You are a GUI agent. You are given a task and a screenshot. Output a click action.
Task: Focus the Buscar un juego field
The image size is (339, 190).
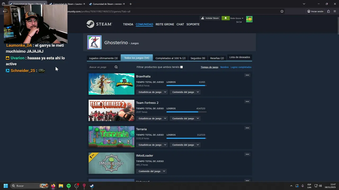(101, 67)
